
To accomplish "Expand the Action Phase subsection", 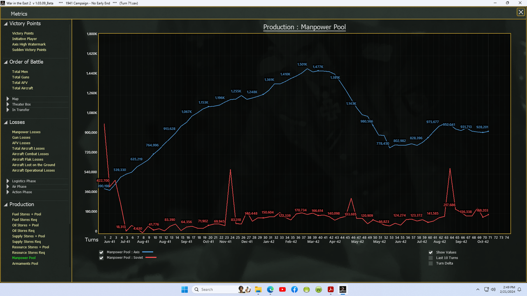I will (8, 192).
